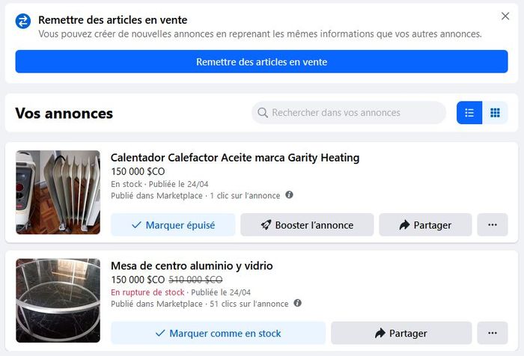
Task: Click the magnifying glass search icon
Action: coord(263,113)
